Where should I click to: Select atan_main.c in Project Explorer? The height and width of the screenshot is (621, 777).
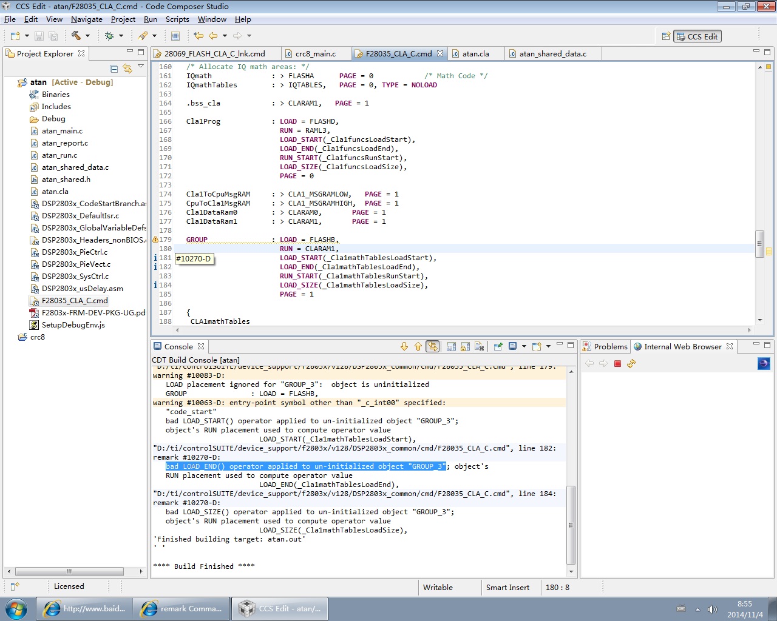coord(62,131)
